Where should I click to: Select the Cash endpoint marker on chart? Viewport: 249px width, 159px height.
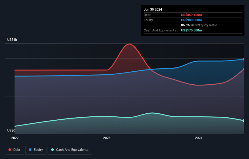pyautogui.click(x=244, y=121)
